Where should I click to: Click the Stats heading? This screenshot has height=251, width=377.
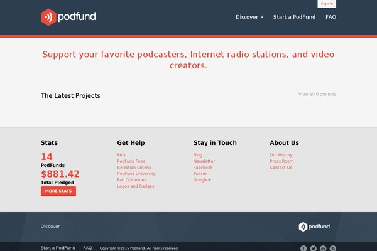pos(49,142)
